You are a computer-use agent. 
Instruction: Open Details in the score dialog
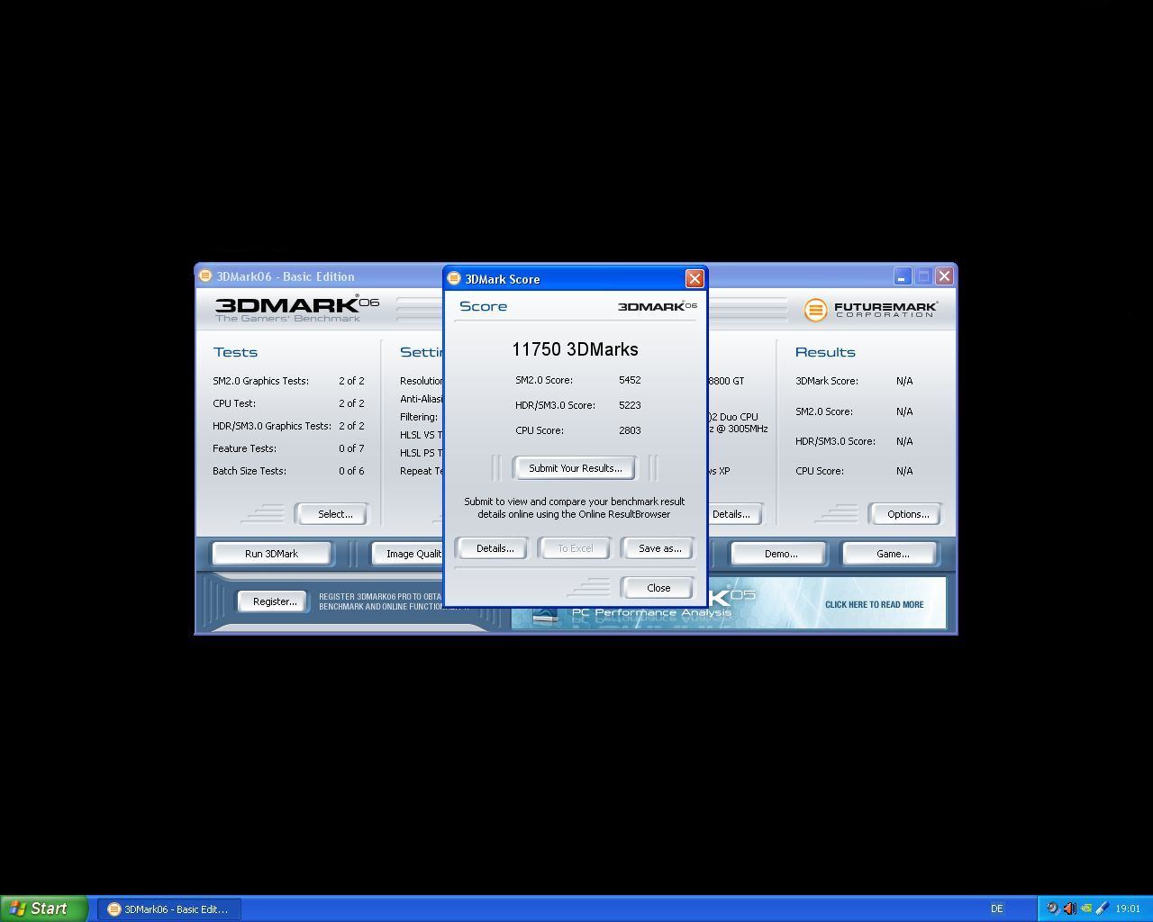(x=495, y=548)
